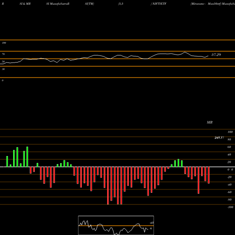Click the 0 level label on RSI axis
Image resolution: width=235 pixels, height=235 pixels.
click(2, 80)
